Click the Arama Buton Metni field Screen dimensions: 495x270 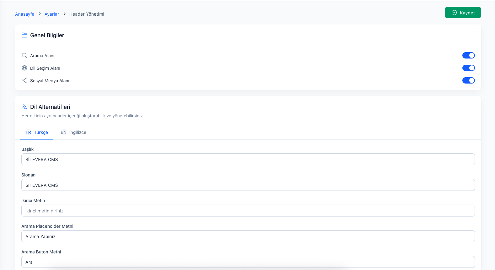tap(248, 262)
